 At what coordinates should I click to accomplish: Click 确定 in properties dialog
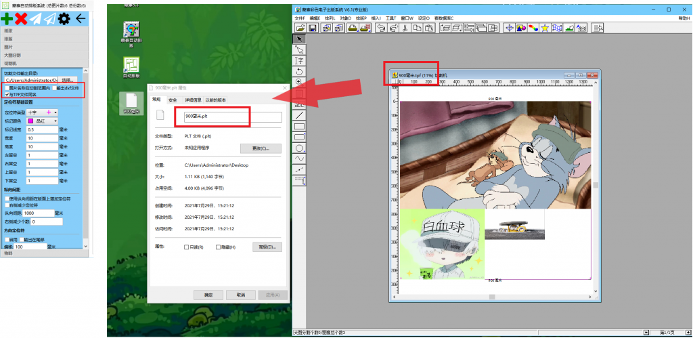208,295
